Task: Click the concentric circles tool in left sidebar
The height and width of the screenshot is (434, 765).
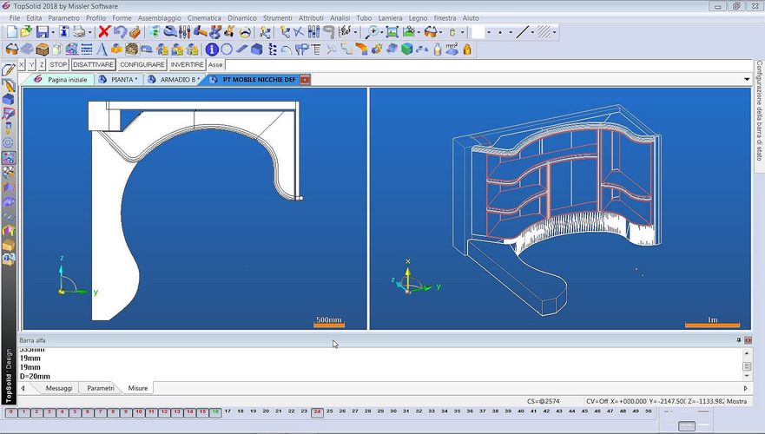Action: coord(9,143)
